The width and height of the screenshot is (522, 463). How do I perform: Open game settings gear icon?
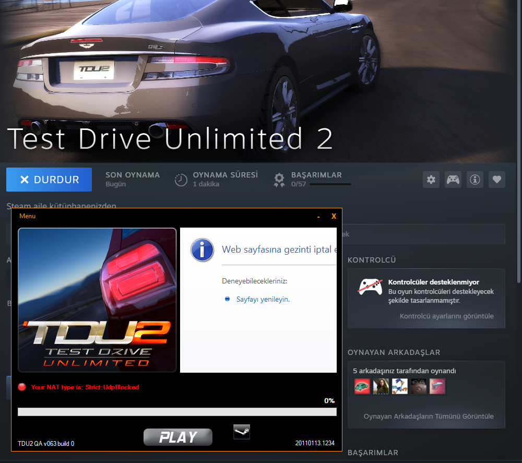point(431,180)
